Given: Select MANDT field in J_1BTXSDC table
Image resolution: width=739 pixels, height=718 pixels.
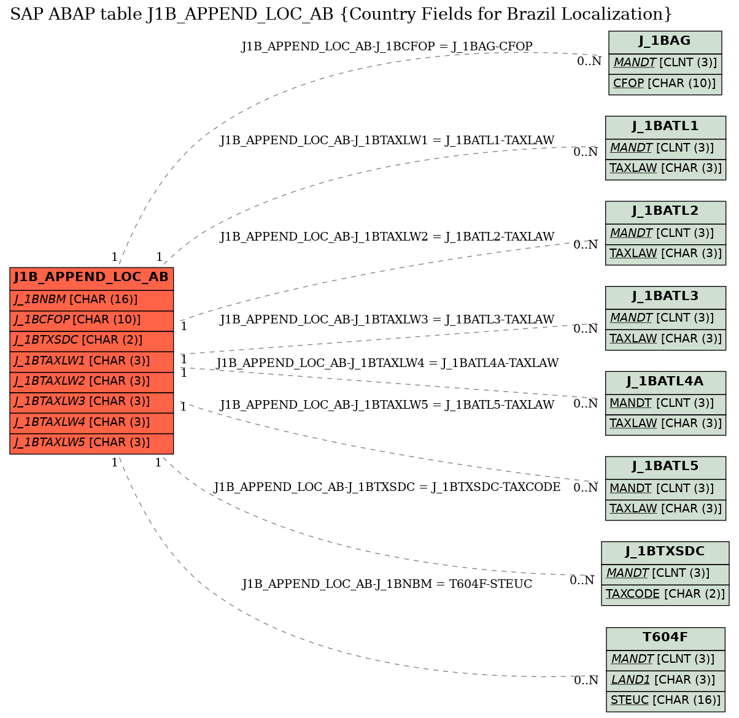Looking at the screenshot, I should tap(665, 574).
